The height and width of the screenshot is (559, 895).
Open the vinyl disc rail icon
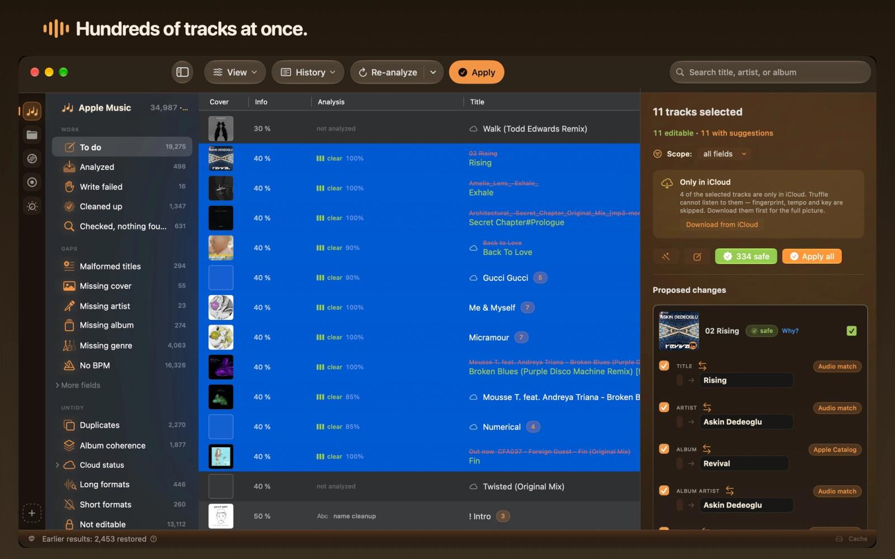tap(32, 159)
